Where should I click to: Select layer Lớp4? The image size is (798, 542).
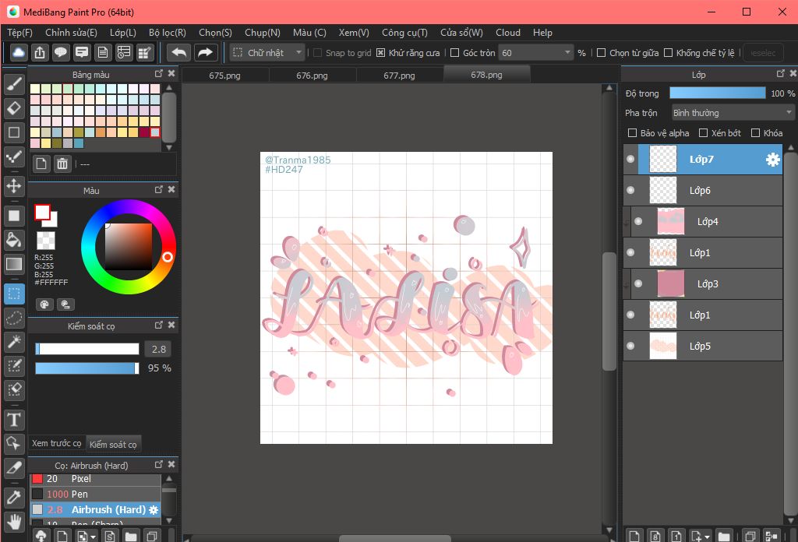coord(706,221)
